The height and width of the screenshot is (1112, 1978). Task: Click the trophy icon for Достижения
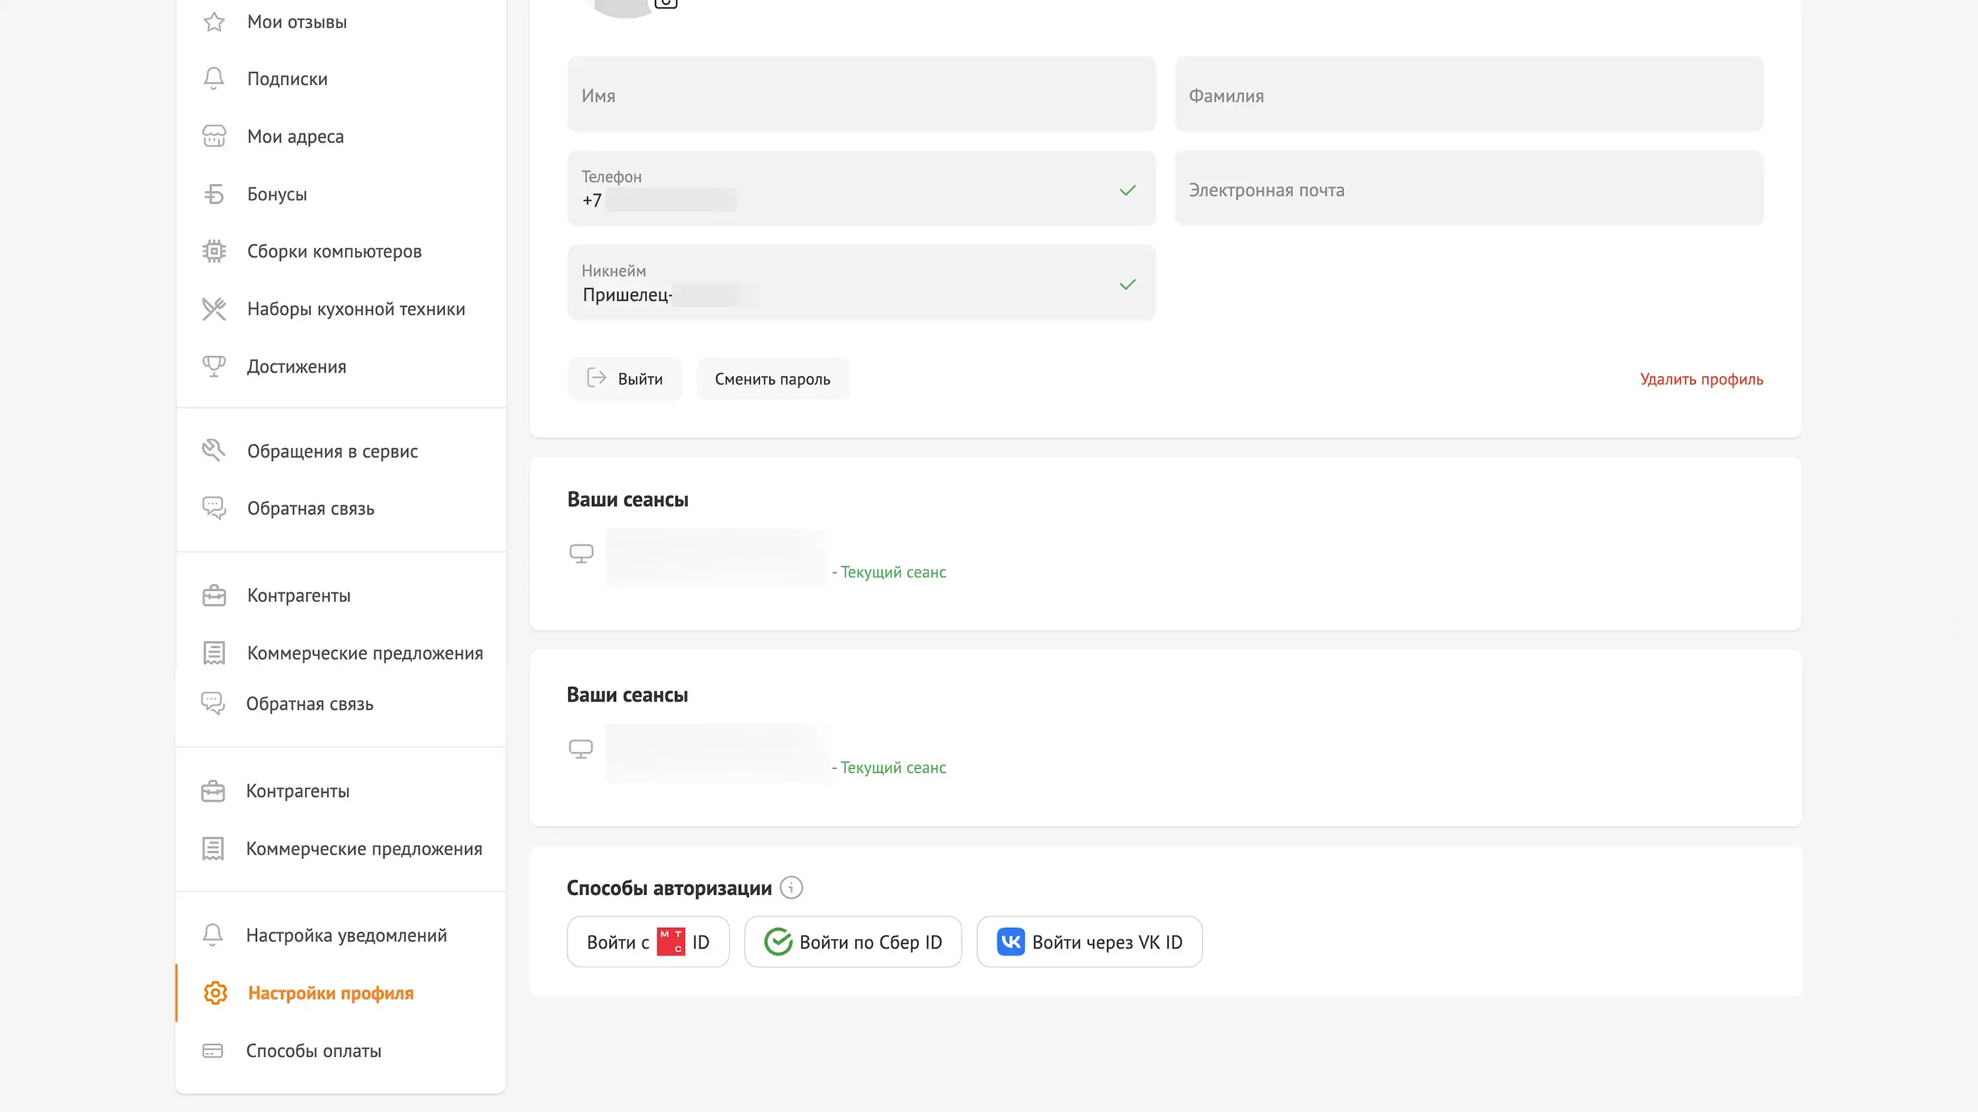(x=214, y=366)
